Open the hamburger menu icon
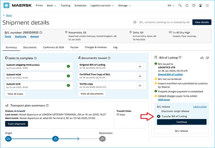 click(207, 5)
